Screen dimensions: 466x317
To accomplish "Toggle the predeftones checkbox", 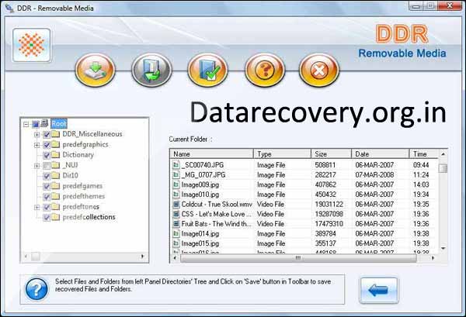I will tap(47, 207).
